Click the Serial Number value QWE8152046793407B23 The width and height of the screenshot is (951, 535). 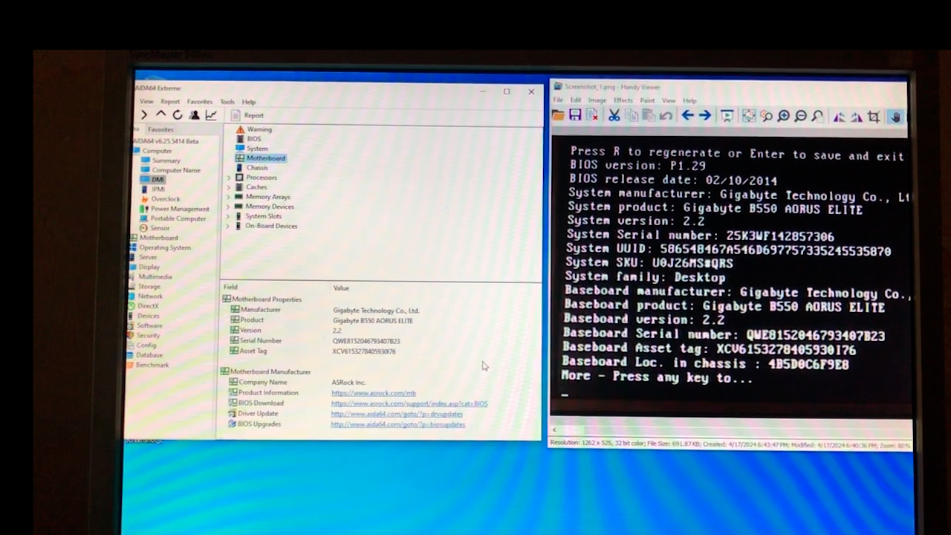[366, 341]
